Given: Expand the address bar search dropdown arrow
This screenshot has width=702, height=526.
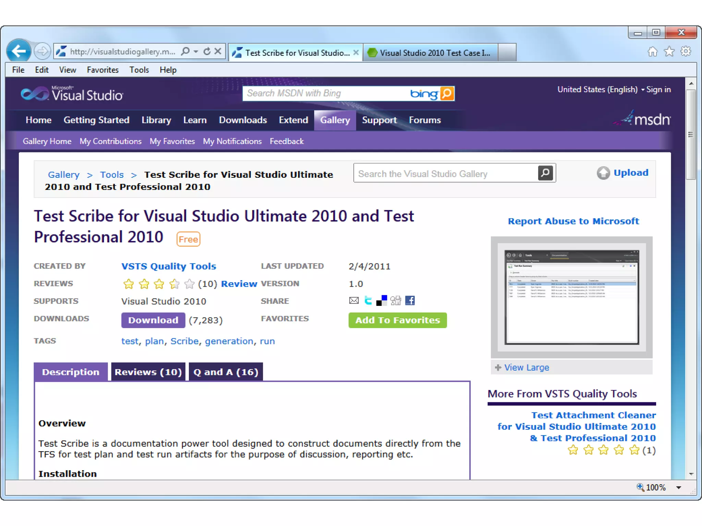Looking at the screenshot, I should 196,52.
